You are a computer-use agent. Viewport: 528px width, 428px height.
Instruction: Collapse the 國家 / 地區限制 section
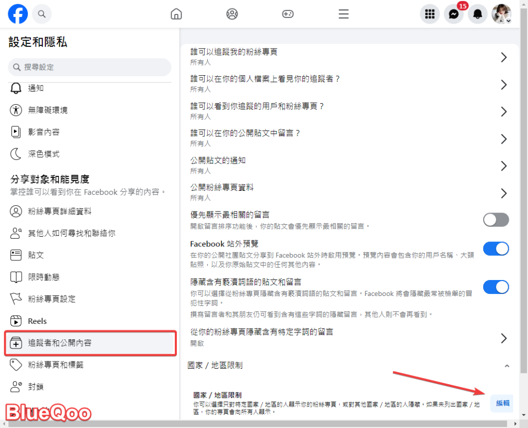click(x=507, y=366)
